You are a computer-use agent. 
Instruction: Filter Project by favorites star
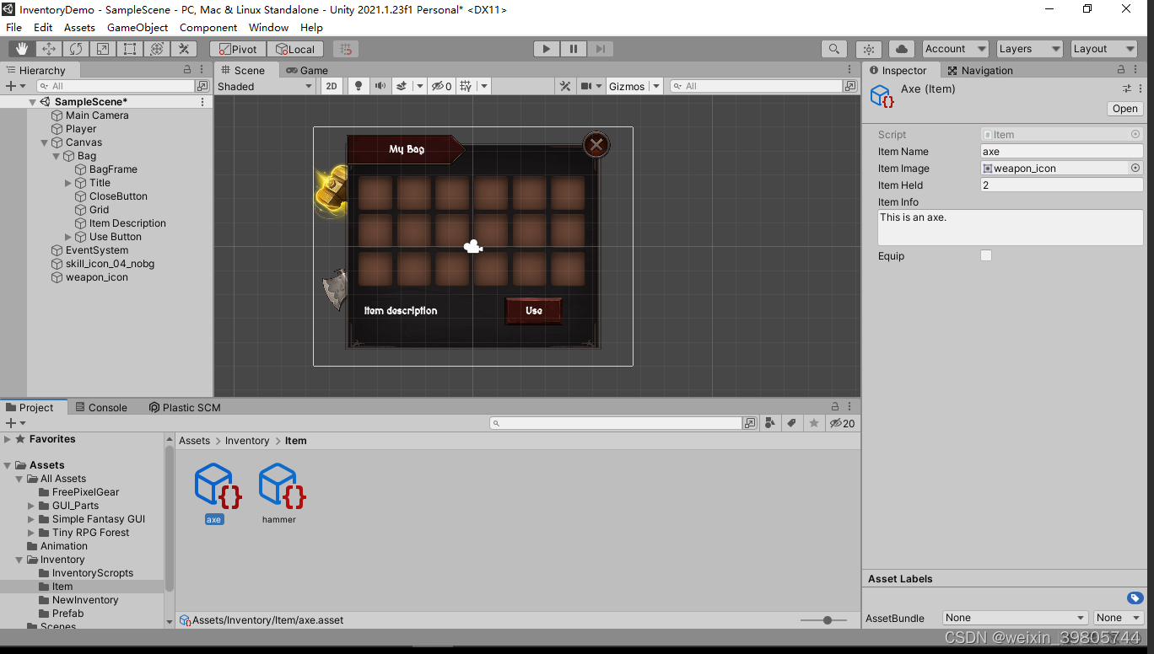(x=813, y=423)
